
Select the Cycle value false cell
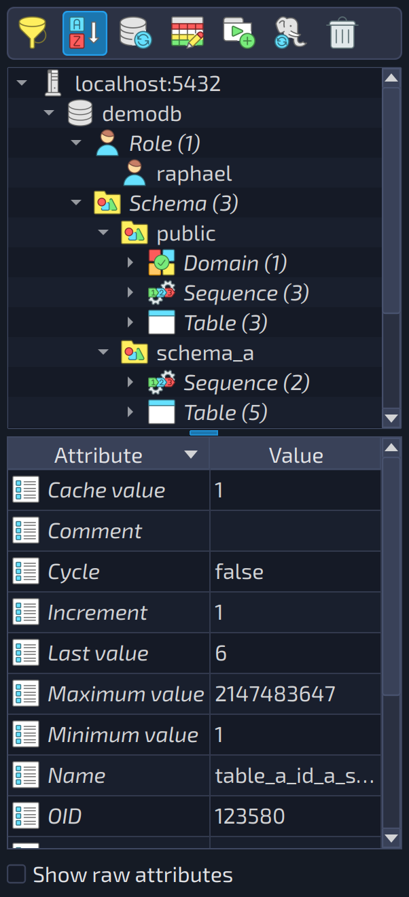pyautogui.click(x=296, y=571)
